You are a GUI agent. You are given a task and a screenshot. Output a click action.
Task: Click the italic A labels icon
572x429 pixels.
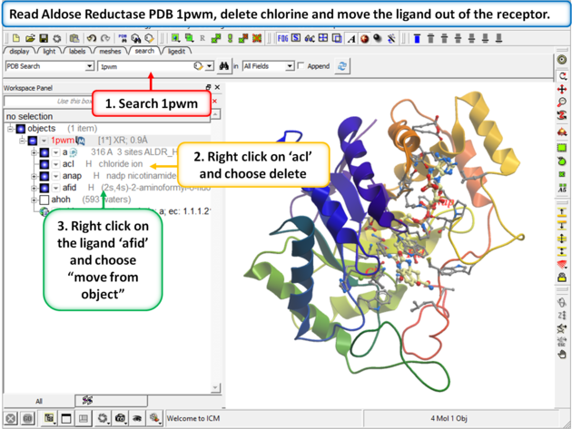click(x=351, y=38)
